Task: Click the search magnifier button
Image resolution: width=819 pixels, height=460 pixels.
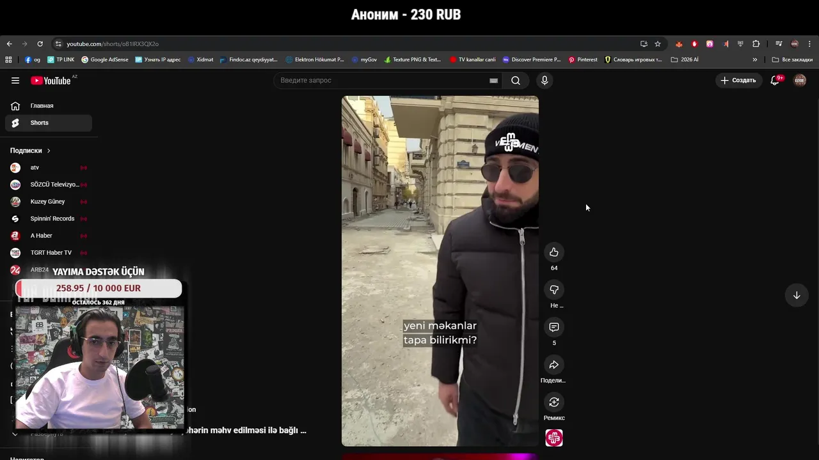Action: coord(516,80)
